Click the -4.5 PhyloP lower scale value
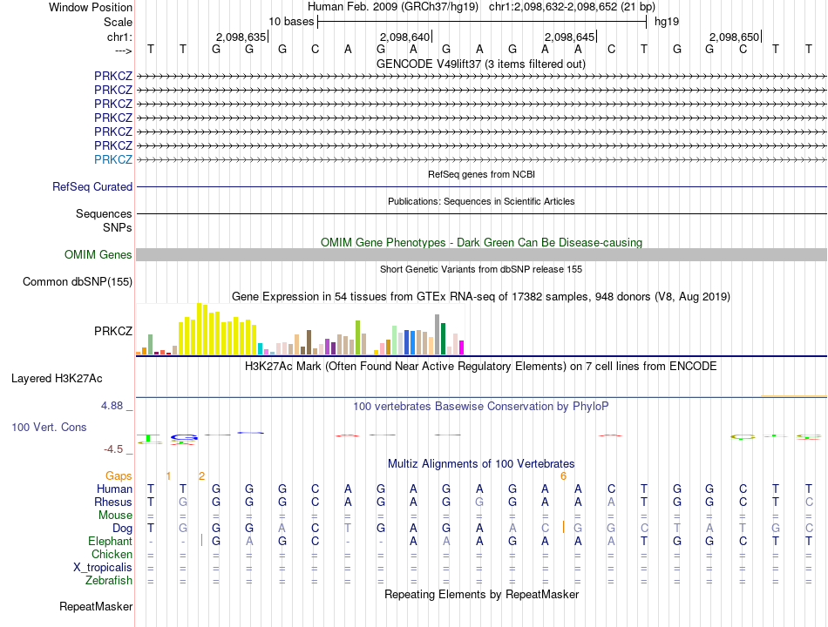Screen dimensions: 828x627 113,449
